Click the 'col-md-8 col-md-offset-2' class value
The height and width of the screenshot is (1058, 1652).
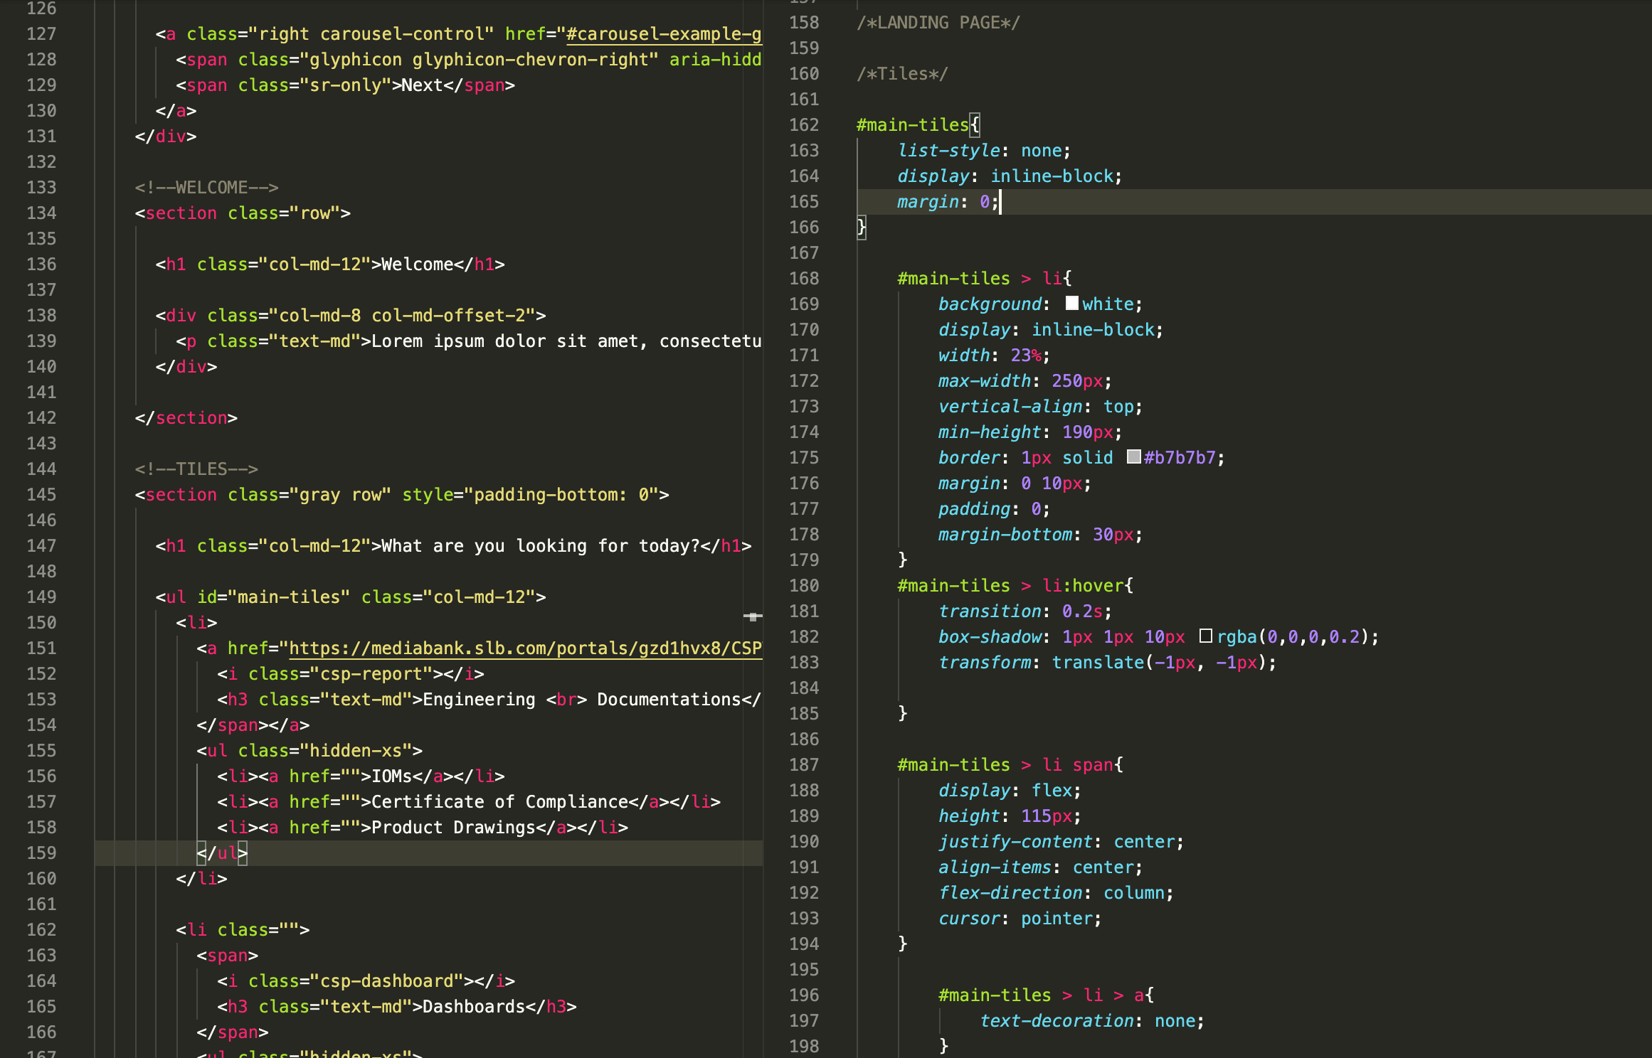402,316
